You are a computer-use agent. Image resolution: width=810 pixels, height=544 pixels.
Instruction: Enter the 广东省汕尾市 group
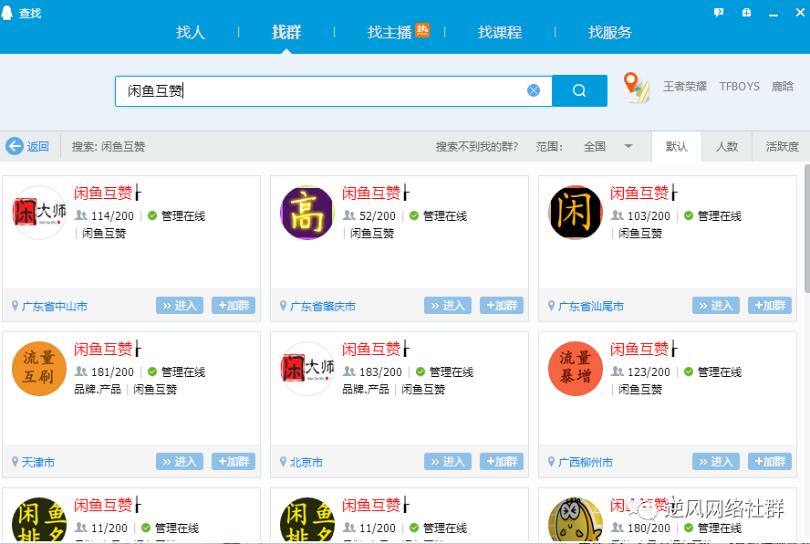click(716, 305)
